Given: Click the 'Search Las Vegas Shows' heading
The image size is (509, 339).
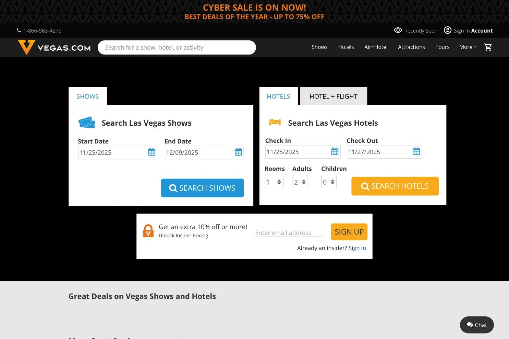Looking at the screenshot, I should (147, 123).
